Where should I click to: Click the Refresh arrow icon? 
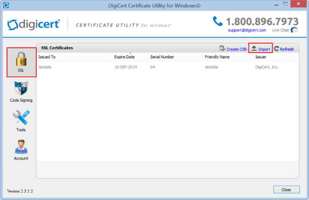point(277,49)
